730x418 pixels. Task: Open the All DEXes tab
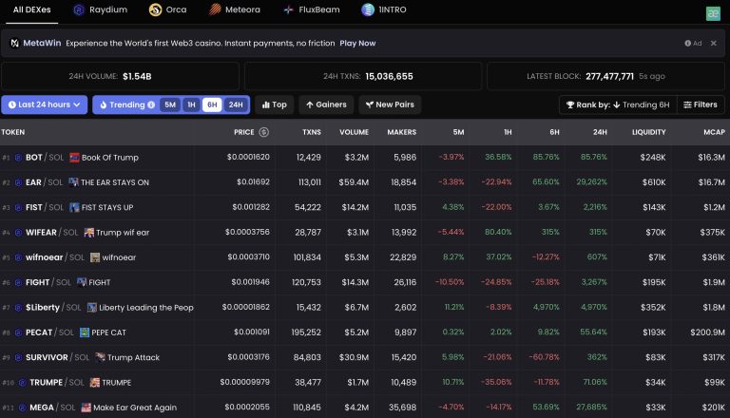click(x=31, y=9)
